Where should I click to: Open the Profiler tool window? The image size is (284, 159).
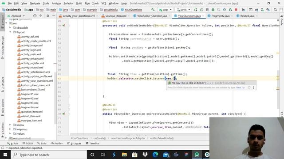[x=57, y=143]
